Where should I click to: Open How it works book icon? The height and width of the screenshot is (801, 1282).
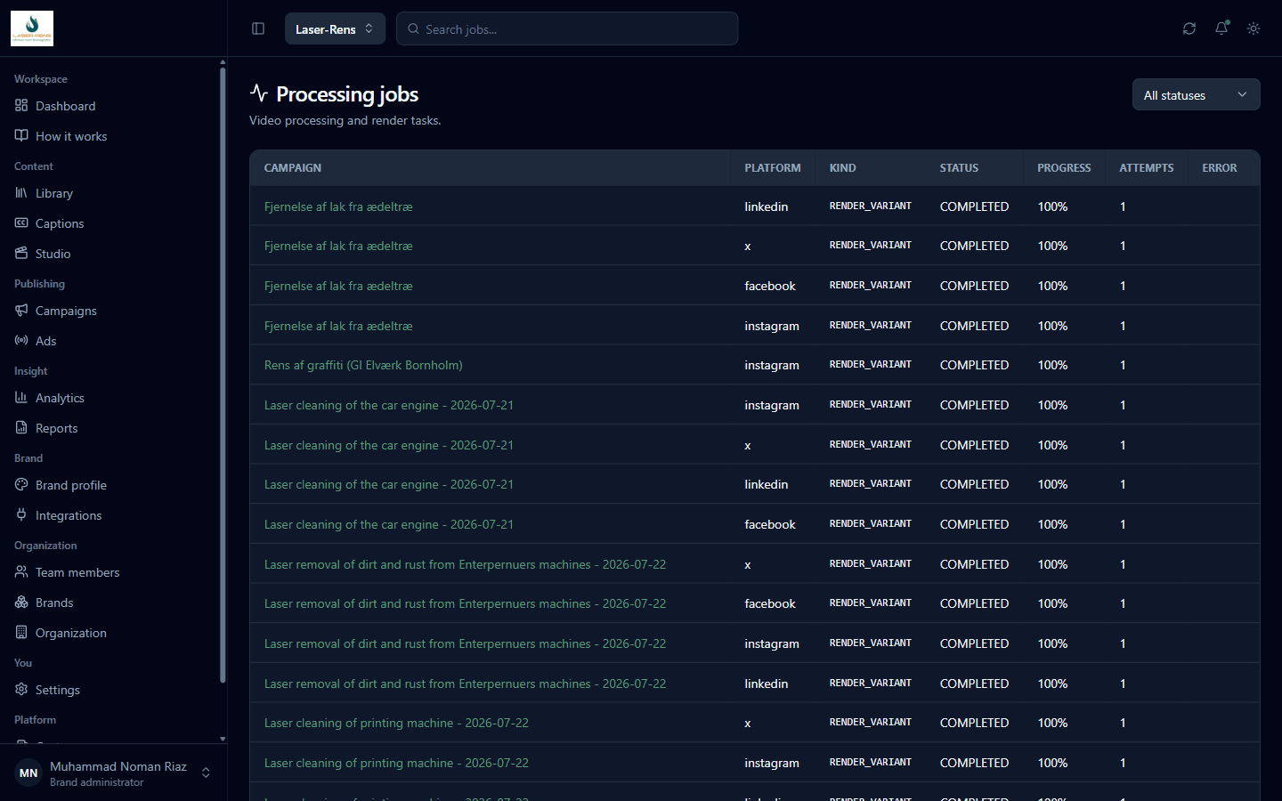[x=21, y=136]
